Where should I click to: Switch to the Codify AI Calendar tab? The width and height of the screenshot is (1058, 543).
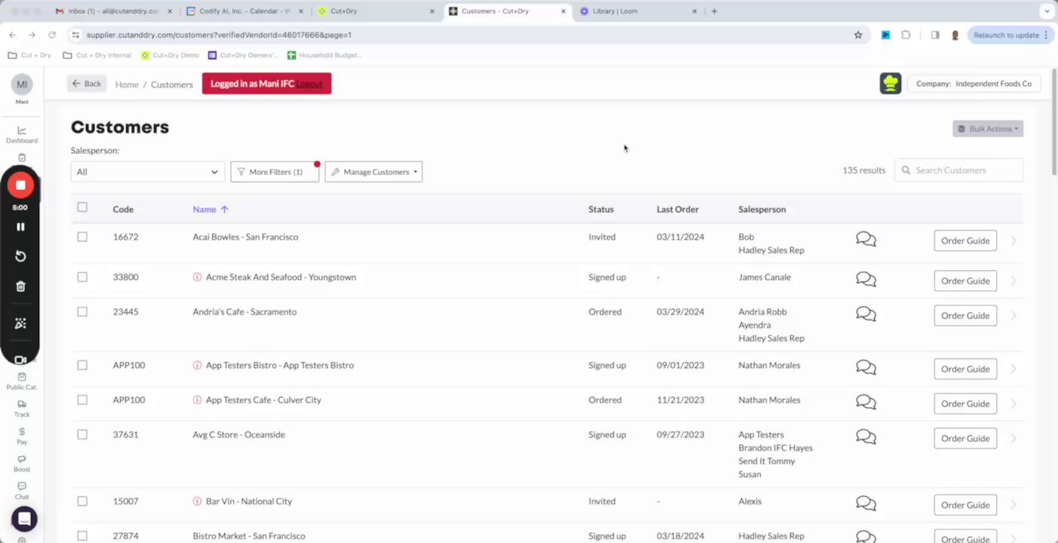coord(244,11)
